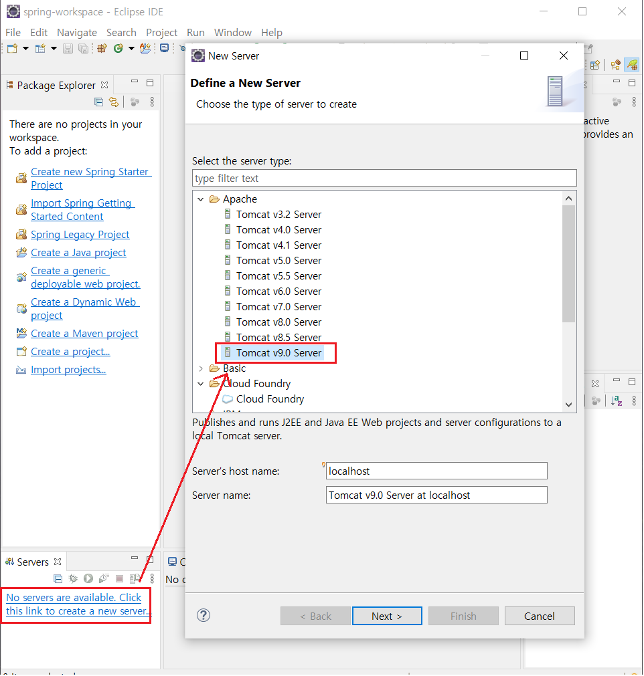
Task: Expand the Basic folder node
Action: [x=201, y=368]
